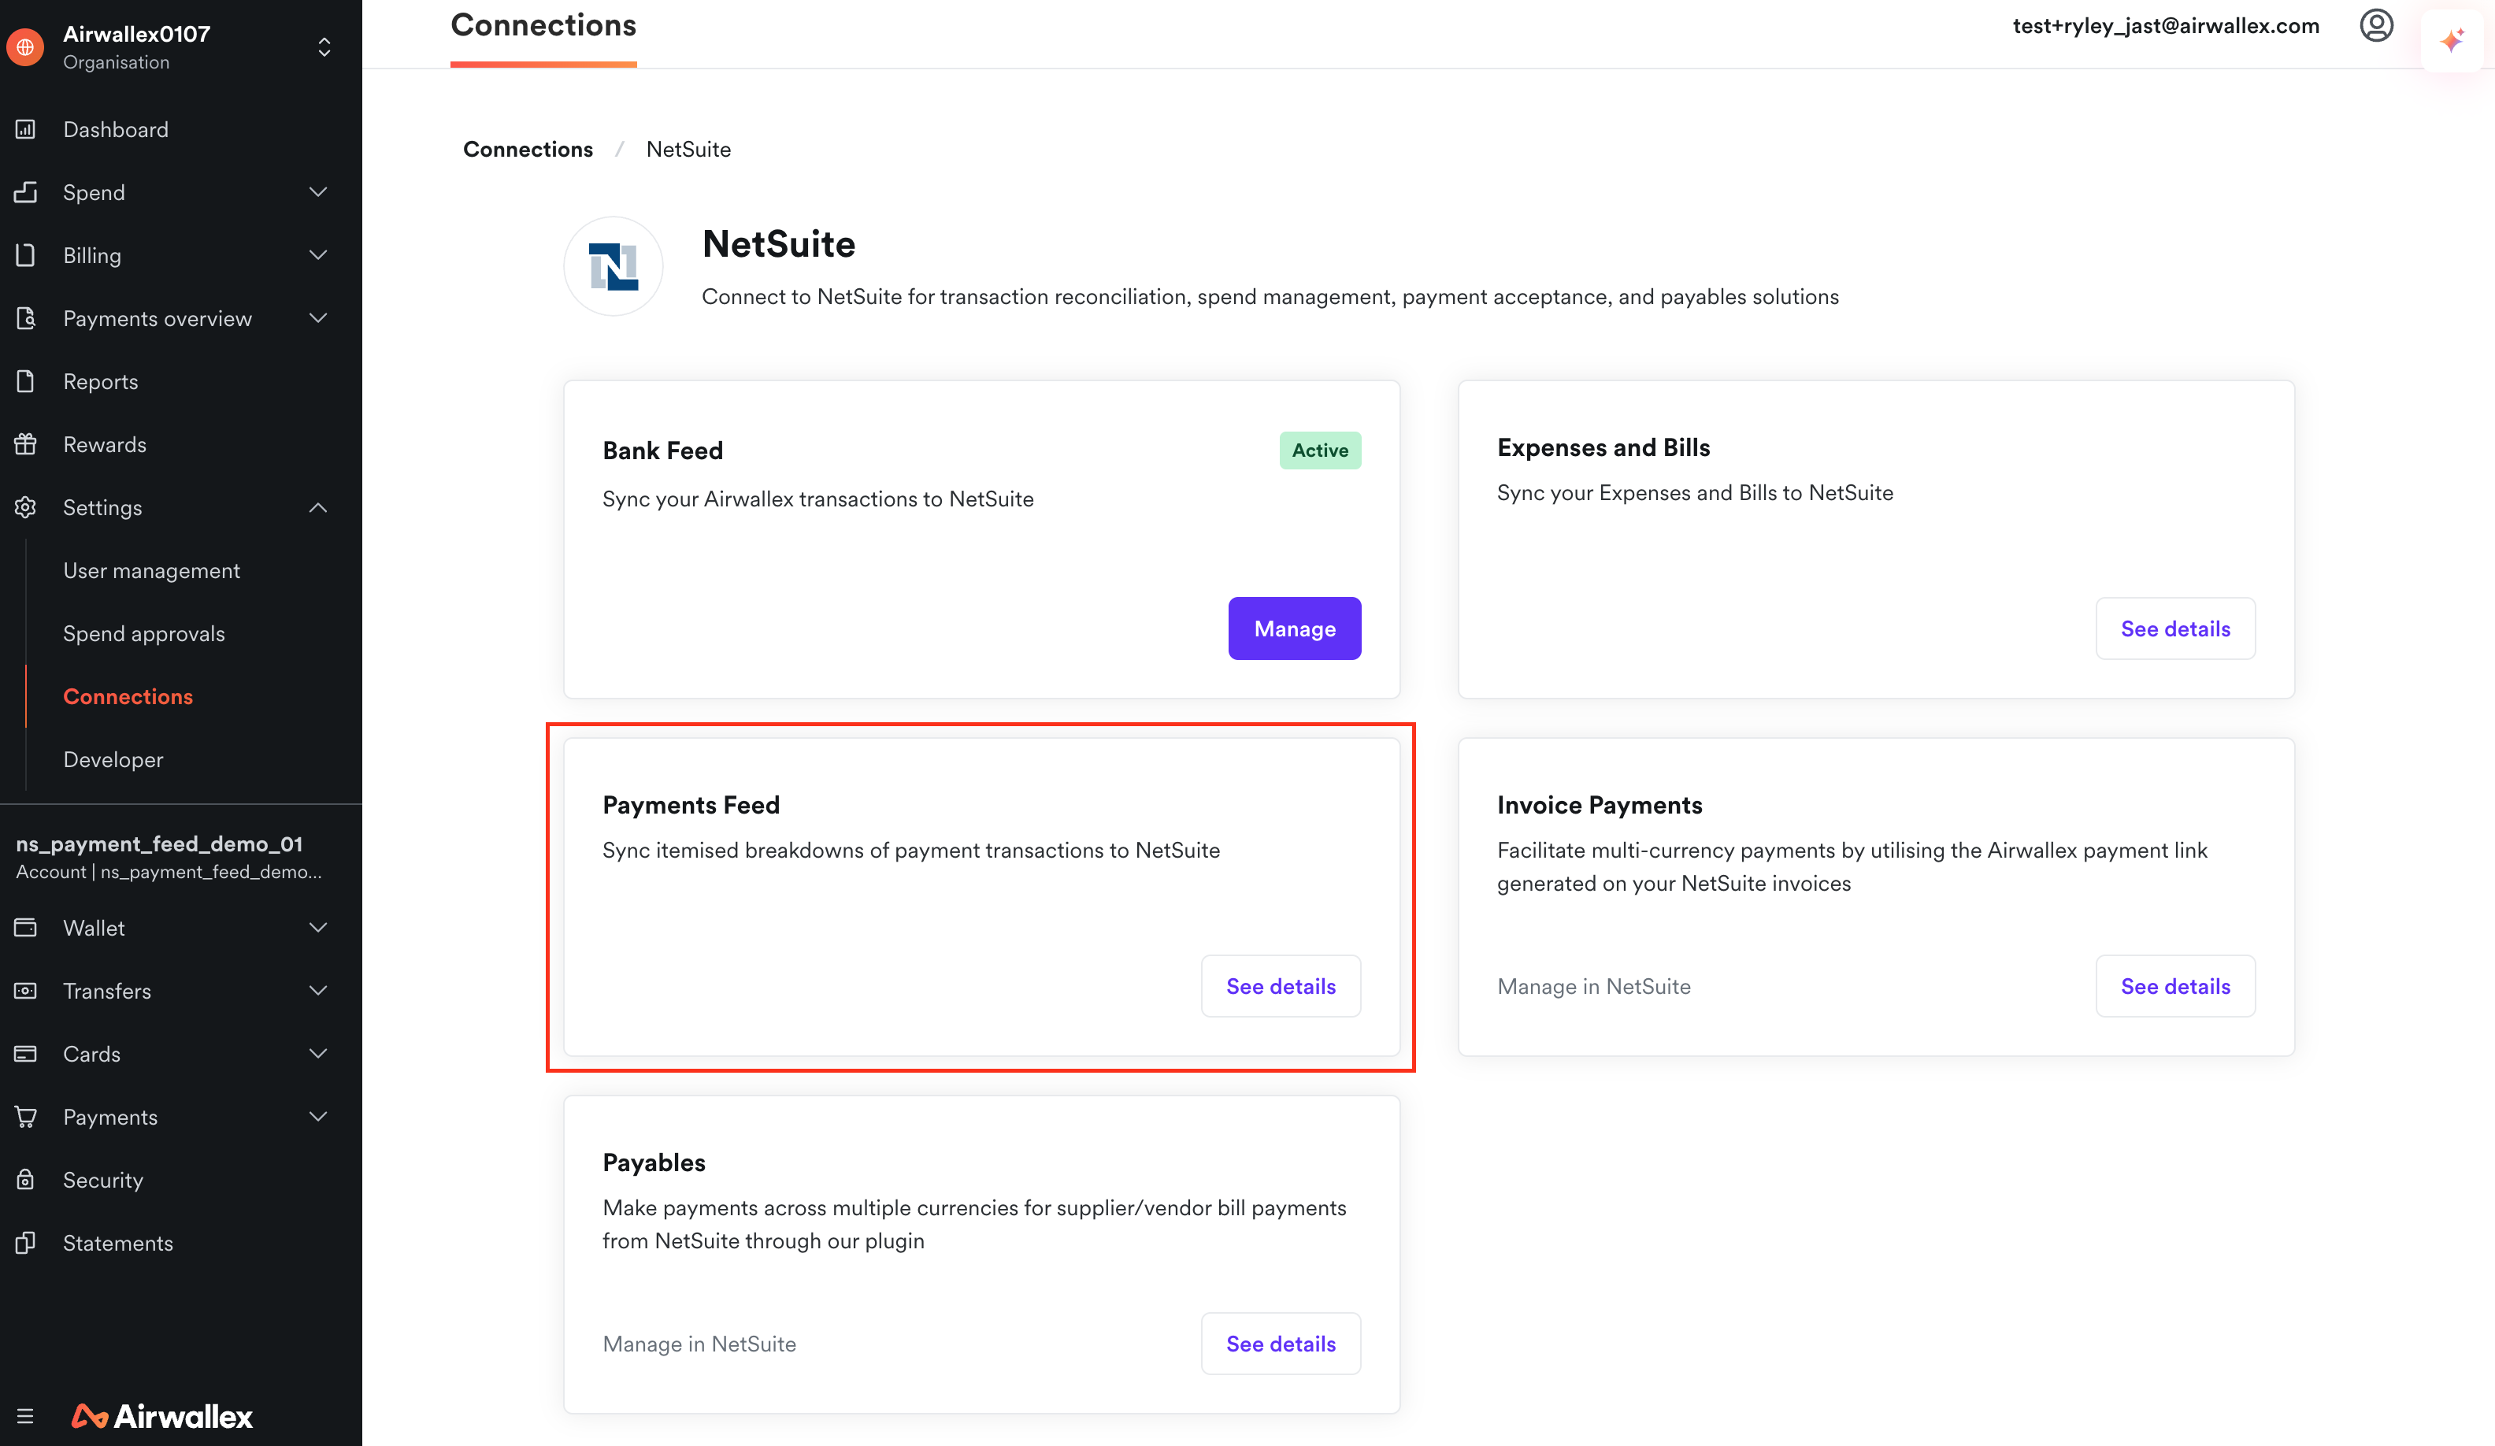This screenshot has width=2495, height=1446.
Task: Collapse the Settings section chevron
Action: tap(318, 507)
